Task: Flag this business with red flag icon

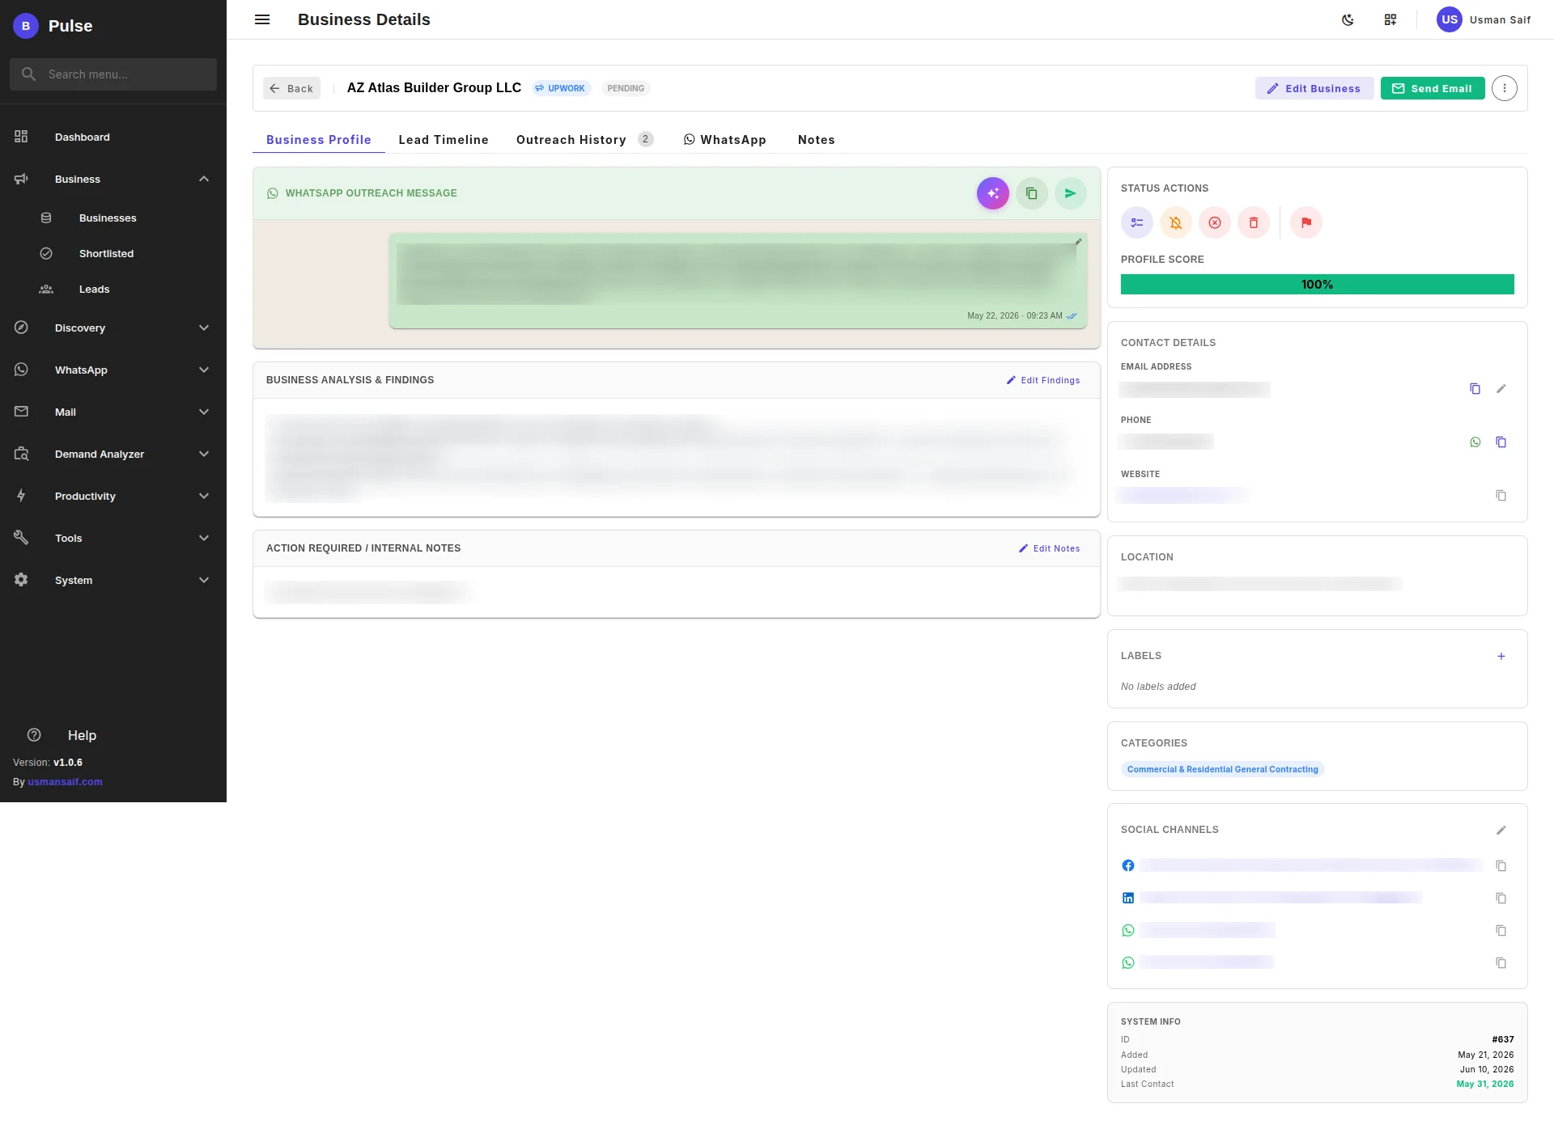Action: coord(1306,222)
